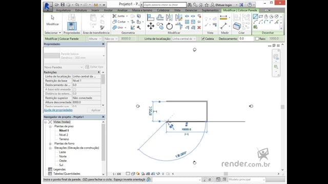Activate the Rotate tool
Viewport: 328px width, 184px height.
pos(170,26)
